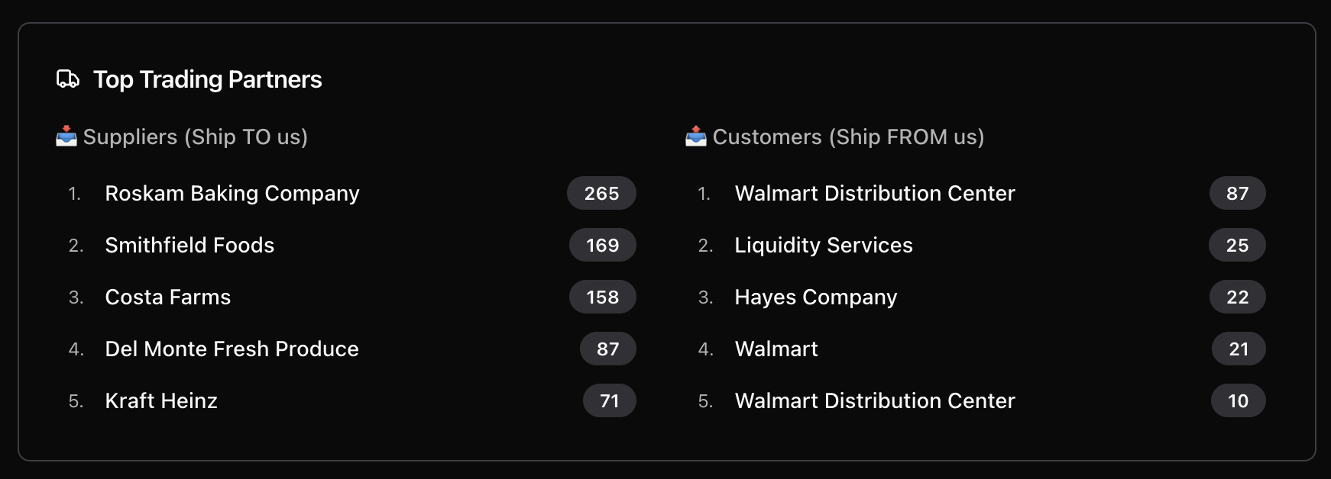Click the Top Trading Partners heading
1331x479 pixels.
pos(207,79)
